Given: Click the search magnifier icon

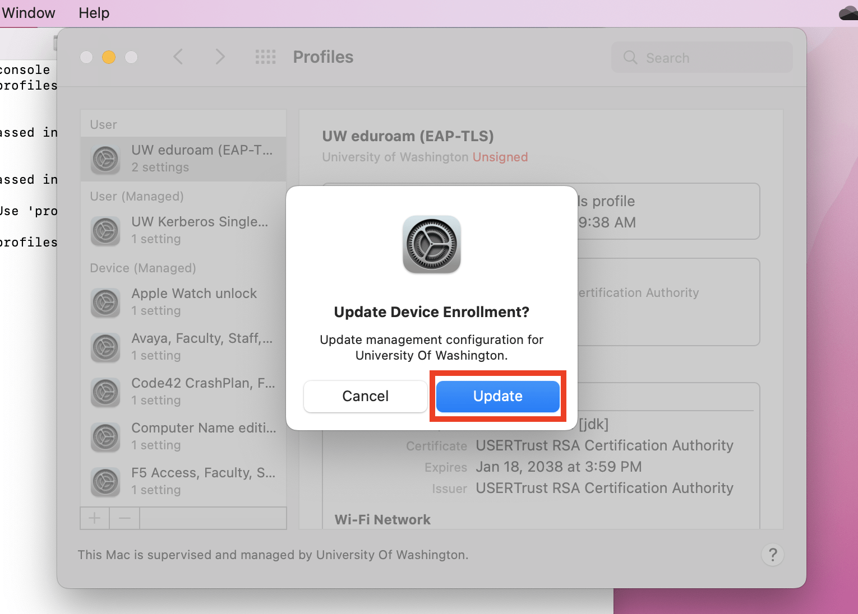Looking at the screenshot, I should pos(630,57).
